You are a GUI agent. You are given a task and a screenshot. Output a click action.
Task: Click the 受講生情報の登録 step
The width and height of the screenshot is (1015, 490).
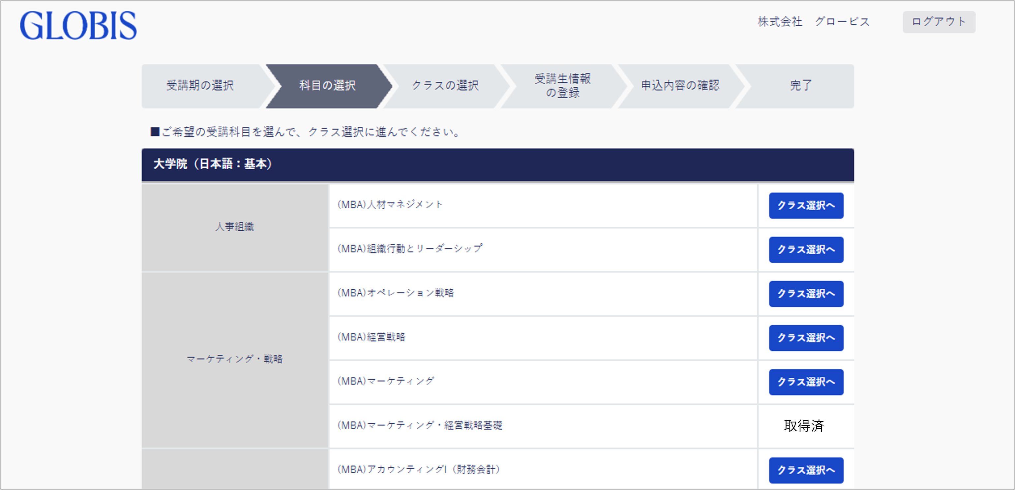(x=563, y=86)
